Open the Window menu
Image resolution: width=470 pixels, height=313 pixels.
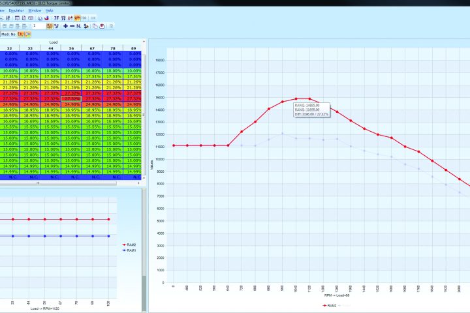coord(35,10)
